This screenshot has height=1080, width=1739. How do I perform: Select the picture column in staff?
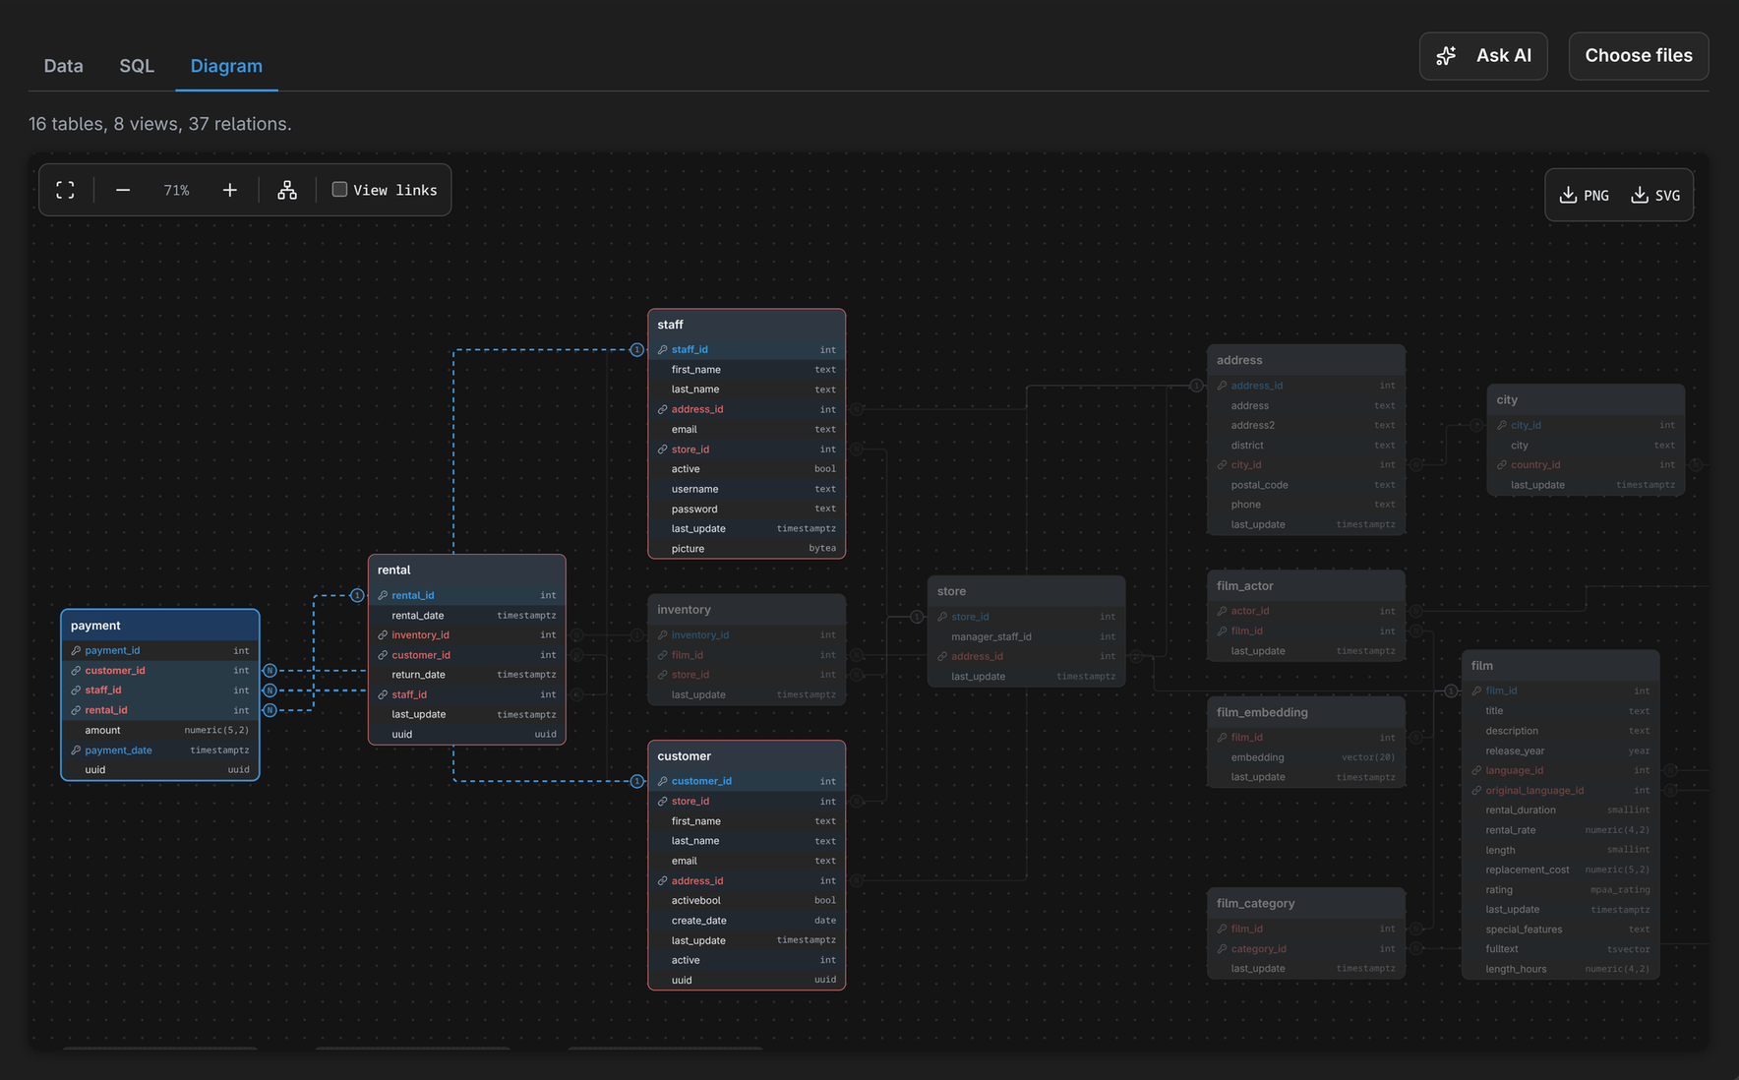pyautogui.click(x=747, y=549)
